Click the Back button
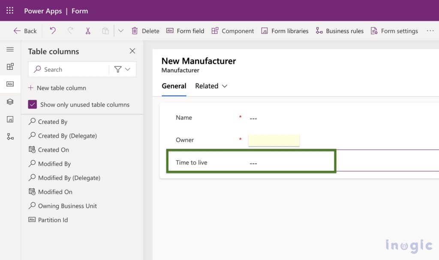This screenshot has height=260, width=439. [x=24, y=30]
